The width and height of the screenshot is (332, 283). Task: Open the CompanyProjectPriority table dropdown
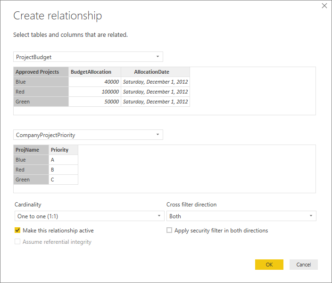pyautogui.click(x=88, y=135)
